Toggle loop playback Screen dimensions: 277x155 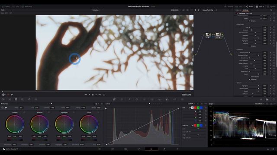pyautogui.click(x=104, y=95)
